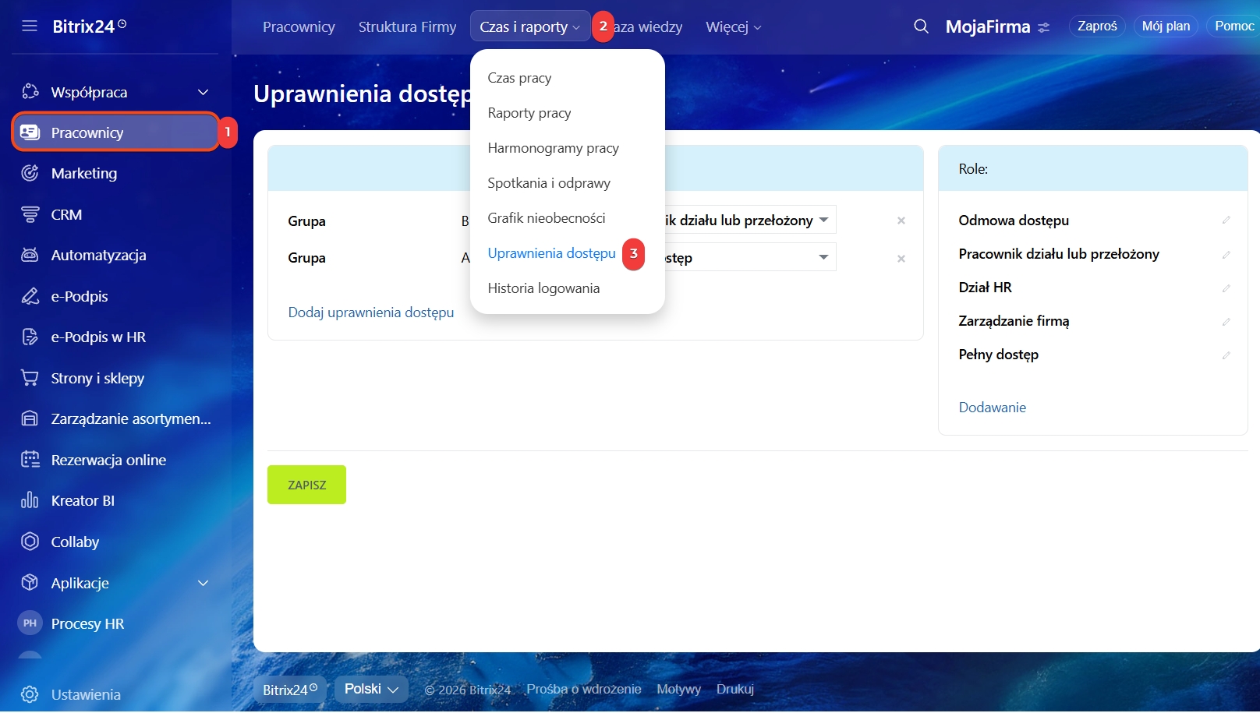Edit the Dział HR role pencil
Viewport: 1260px width, 713px height.
(x=1226, y=288)
